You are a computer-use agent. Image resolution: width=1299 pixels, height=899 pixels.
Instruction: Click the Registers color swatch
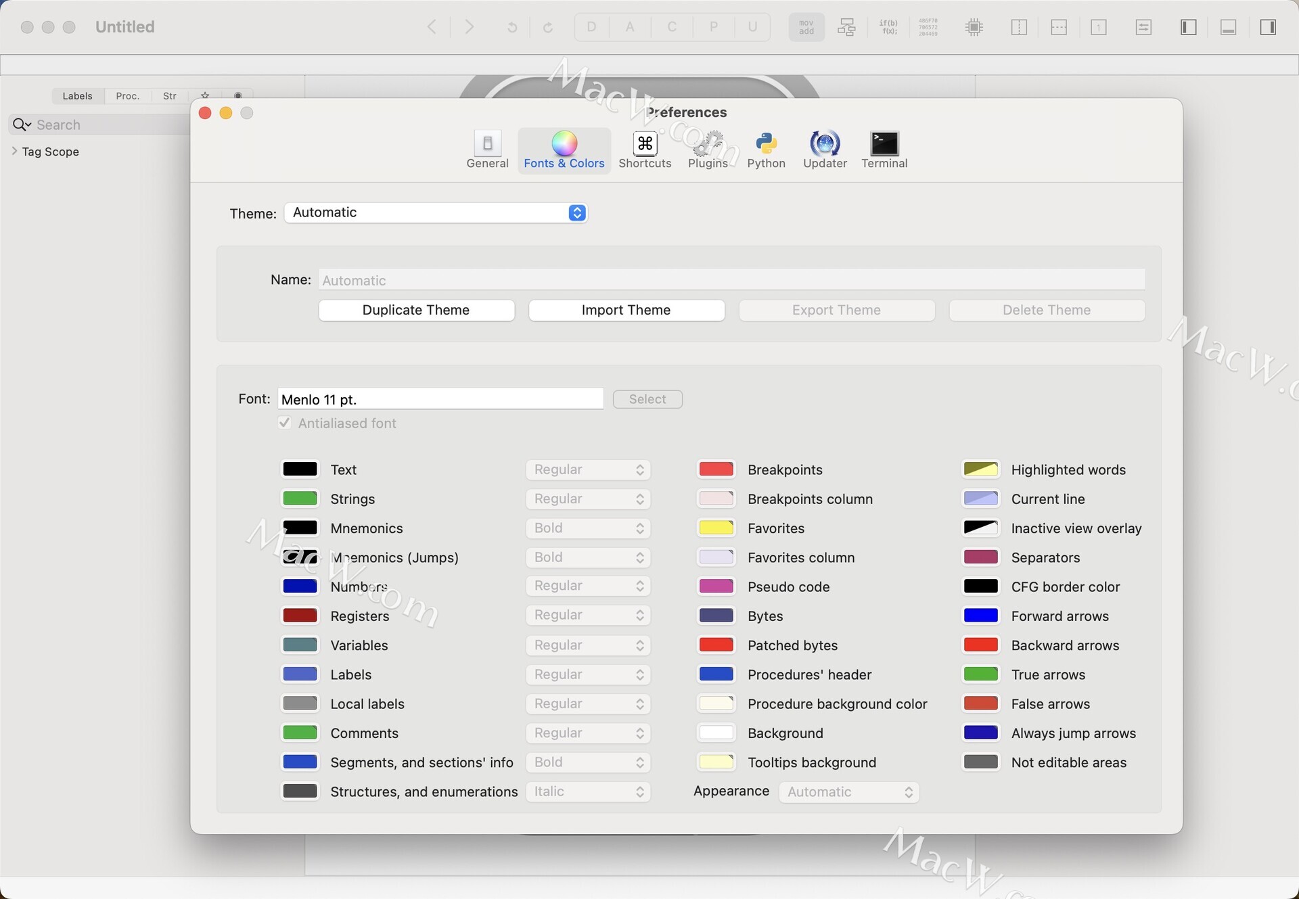pos(300,616)
